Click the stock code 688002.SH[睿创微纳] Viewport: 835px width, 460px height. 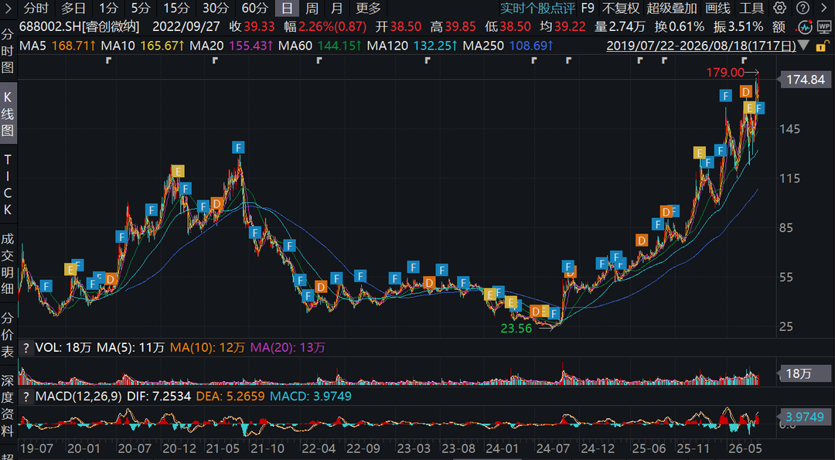point(80,26)
